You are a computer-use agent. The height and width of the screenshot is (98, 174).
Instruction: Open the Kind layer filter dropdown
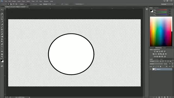point(154,61)
